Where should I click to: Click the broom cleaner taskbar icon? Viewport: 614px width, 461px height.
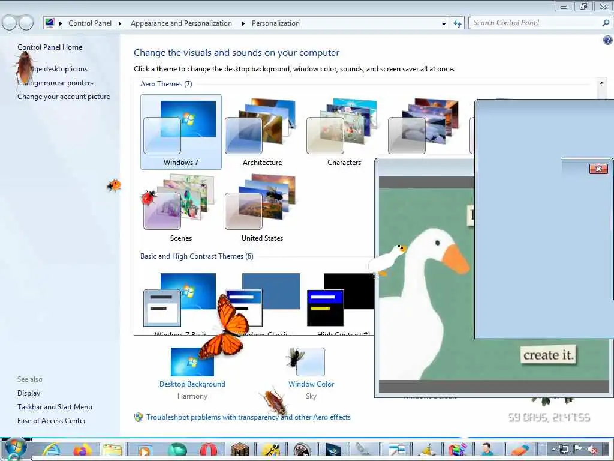[427, 450]
